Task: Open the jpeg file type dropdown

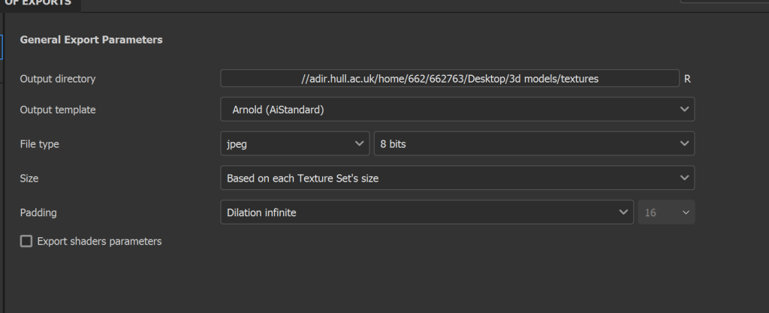Action: (x=294, y=143)
